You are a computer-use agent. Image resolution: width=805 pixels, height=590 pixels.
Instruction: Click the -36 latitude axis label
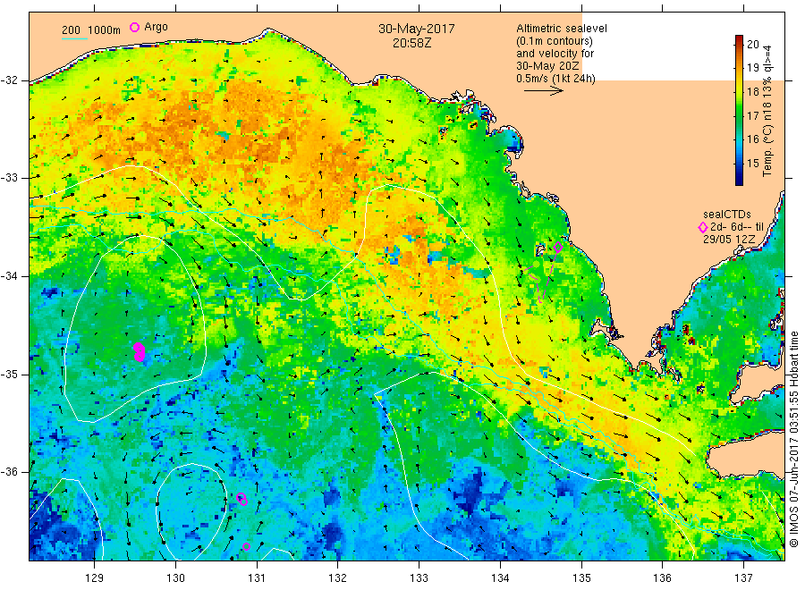point(10,471)
